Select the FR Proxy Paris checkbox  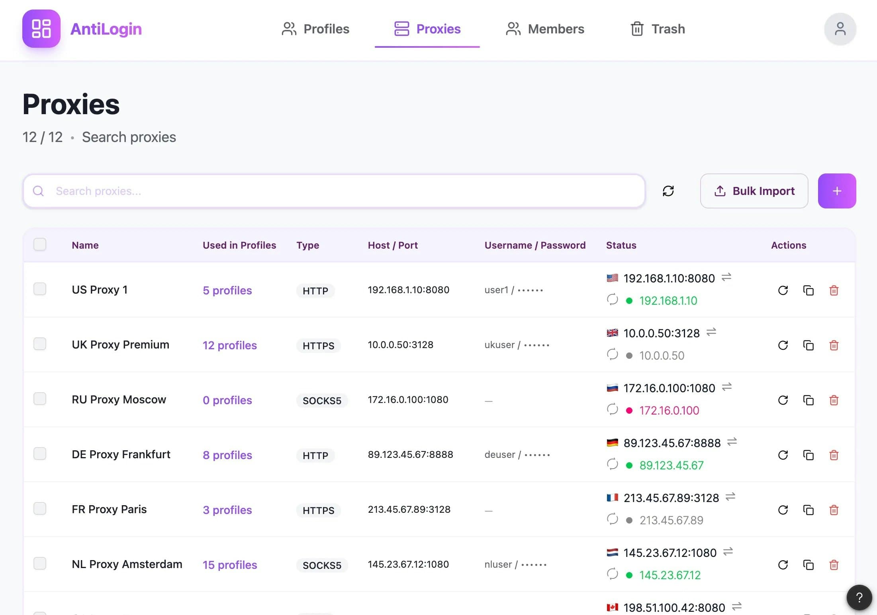(x=40, y=508)
